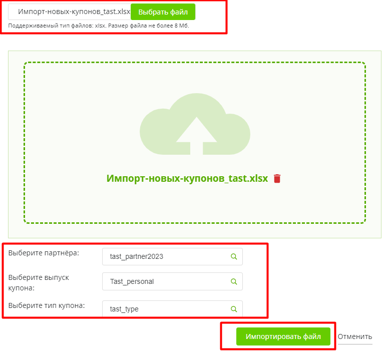Click the file name field at the top

70,12
